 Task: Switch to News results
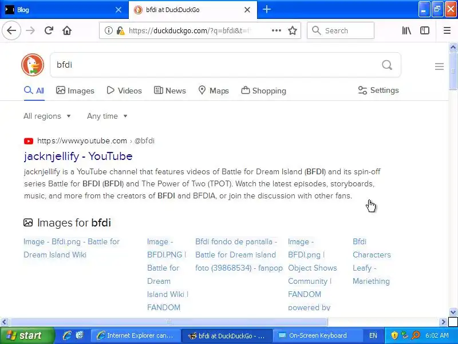click(x=169, y=91)
